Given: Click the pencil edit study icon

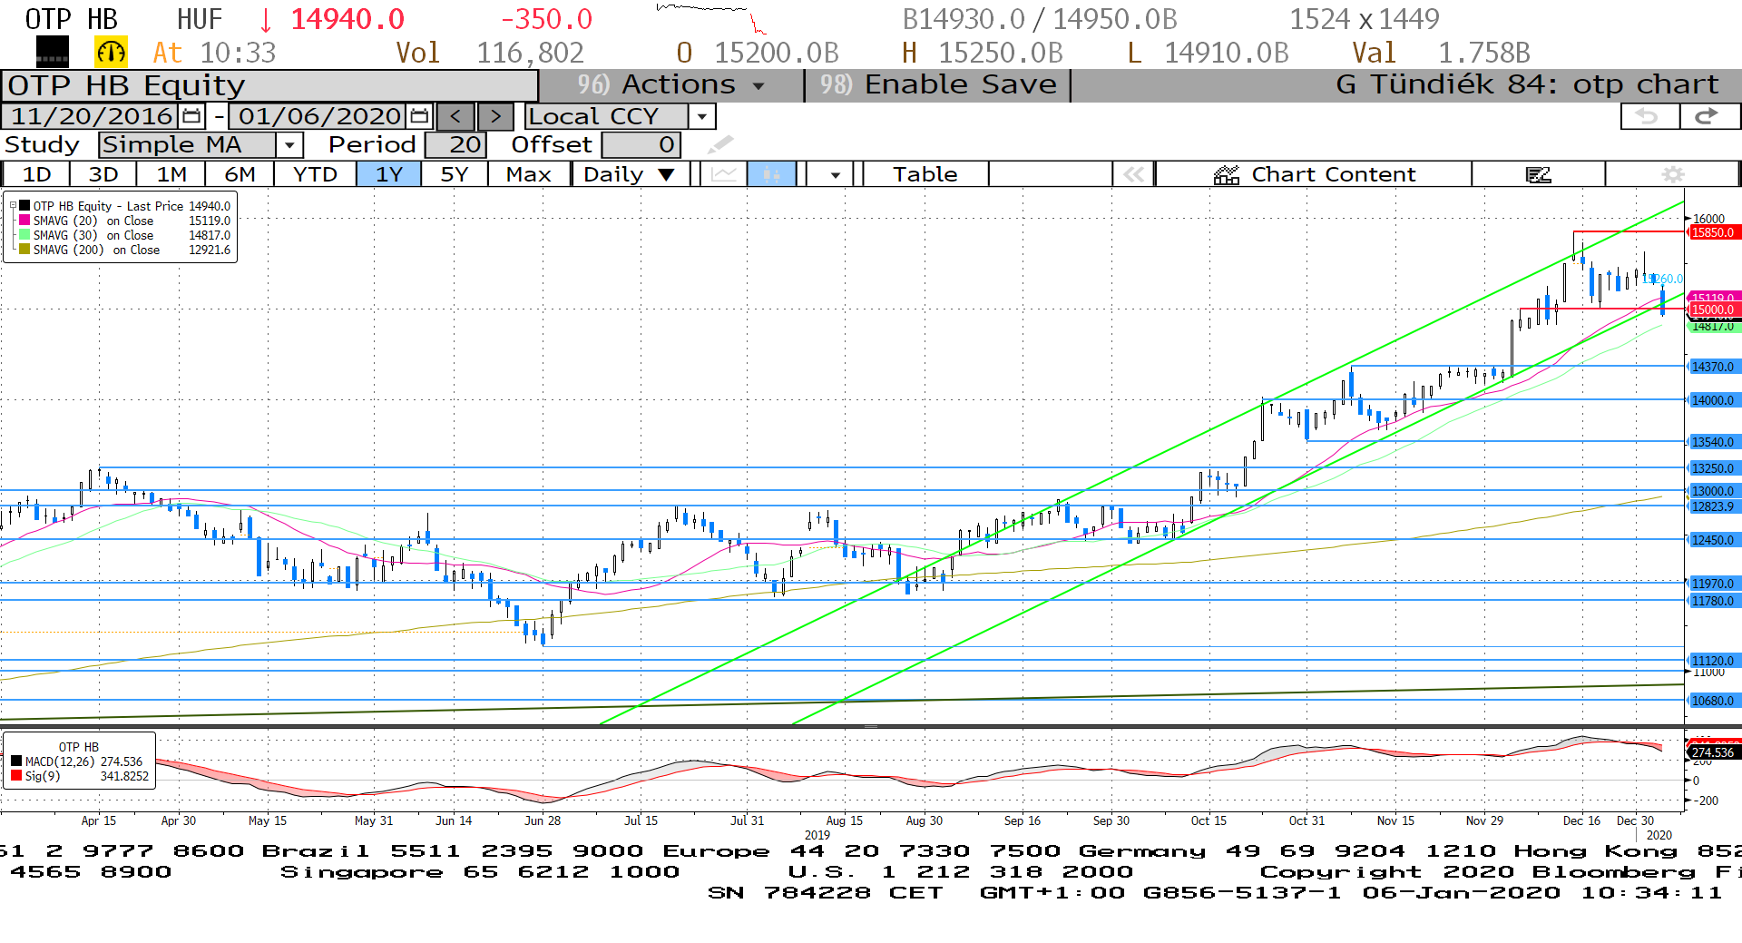Looking at the screenshot, I should pos(720,144).
